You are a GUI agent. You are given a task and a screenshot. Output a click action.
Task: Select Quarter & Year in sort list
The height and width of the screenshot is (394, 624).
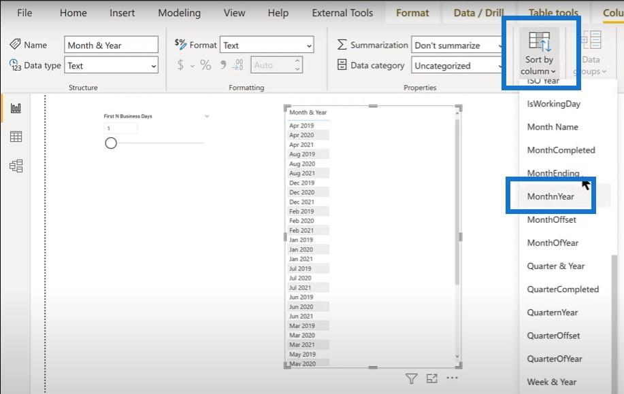click(x=555, y=266)
